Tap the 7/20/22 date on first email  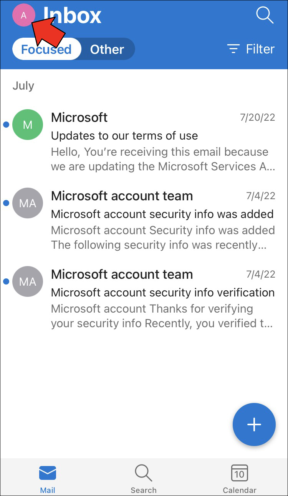point(257,118)
